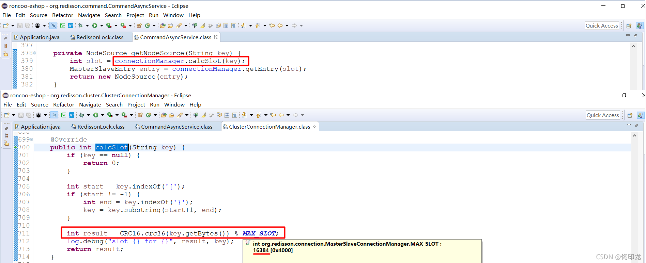The height and width of the screenshot is (263, 646).
Task: Switch to CommandAsyncService.class tab in bottom window
Action: click(174, 127)
